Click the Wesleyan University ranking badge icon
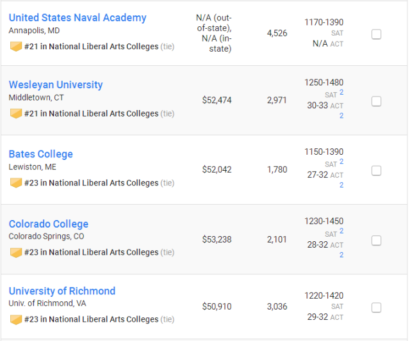Viewport: 410px width, 341px height. click(x=16, y=114)
